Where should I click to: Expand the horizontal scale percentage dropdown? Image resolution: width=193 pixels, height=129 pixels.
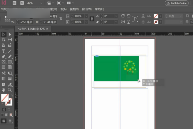click(87, 16)
